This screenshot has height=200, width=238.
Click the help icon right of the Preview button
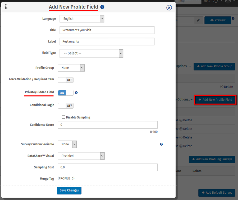(x=233, y=18)
